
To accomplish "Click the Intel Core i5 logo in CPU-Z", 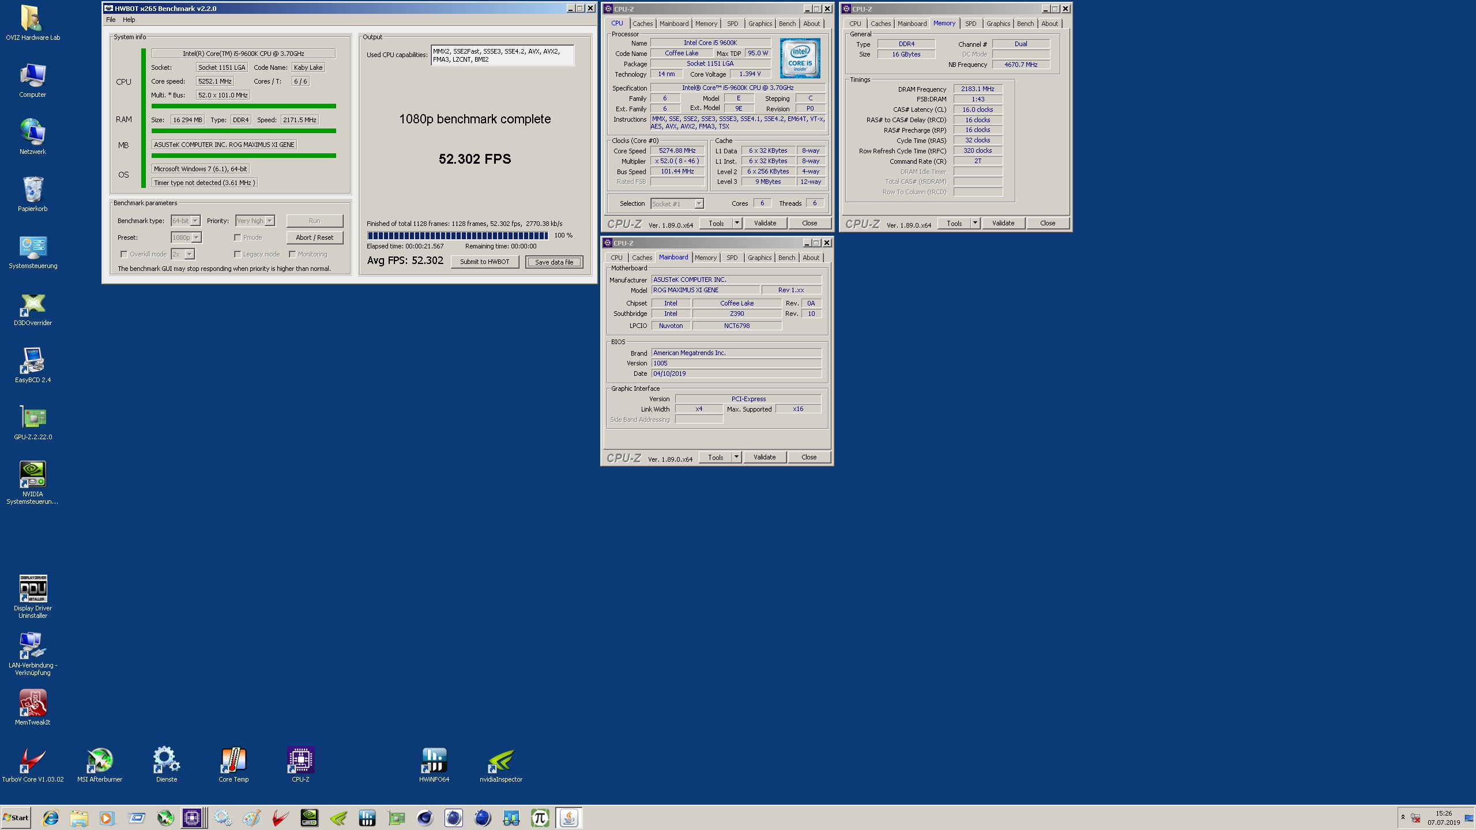I will [800, 58].
